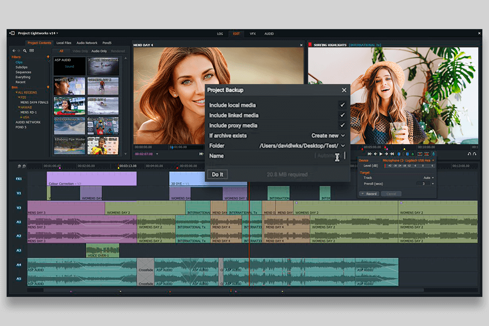This screenshot has height=326, width=489.
Task: Switch to the AUDIO workspace tab
Action: 269,34
